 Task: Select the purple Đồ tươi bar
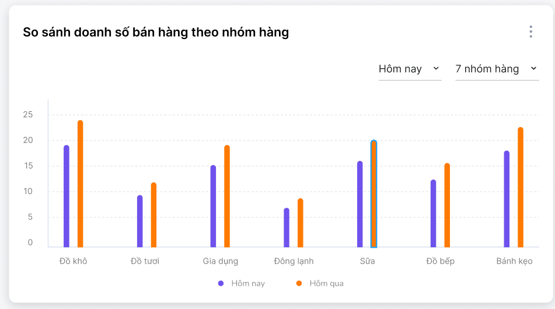pyautogui.click(x=140, y=222)
